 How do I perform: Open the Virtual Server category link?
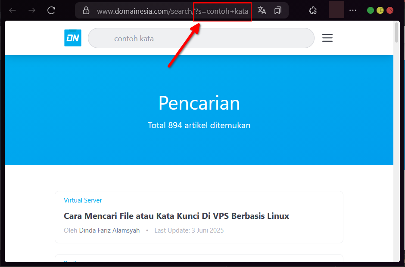click(x=83, y=200)
